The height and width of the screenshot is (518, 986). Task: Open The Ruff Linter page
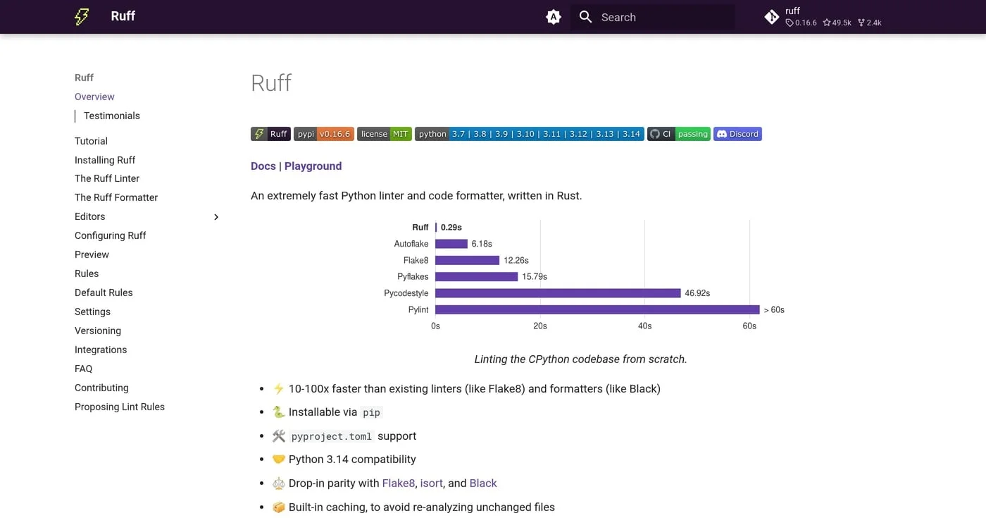pos(107,178)
